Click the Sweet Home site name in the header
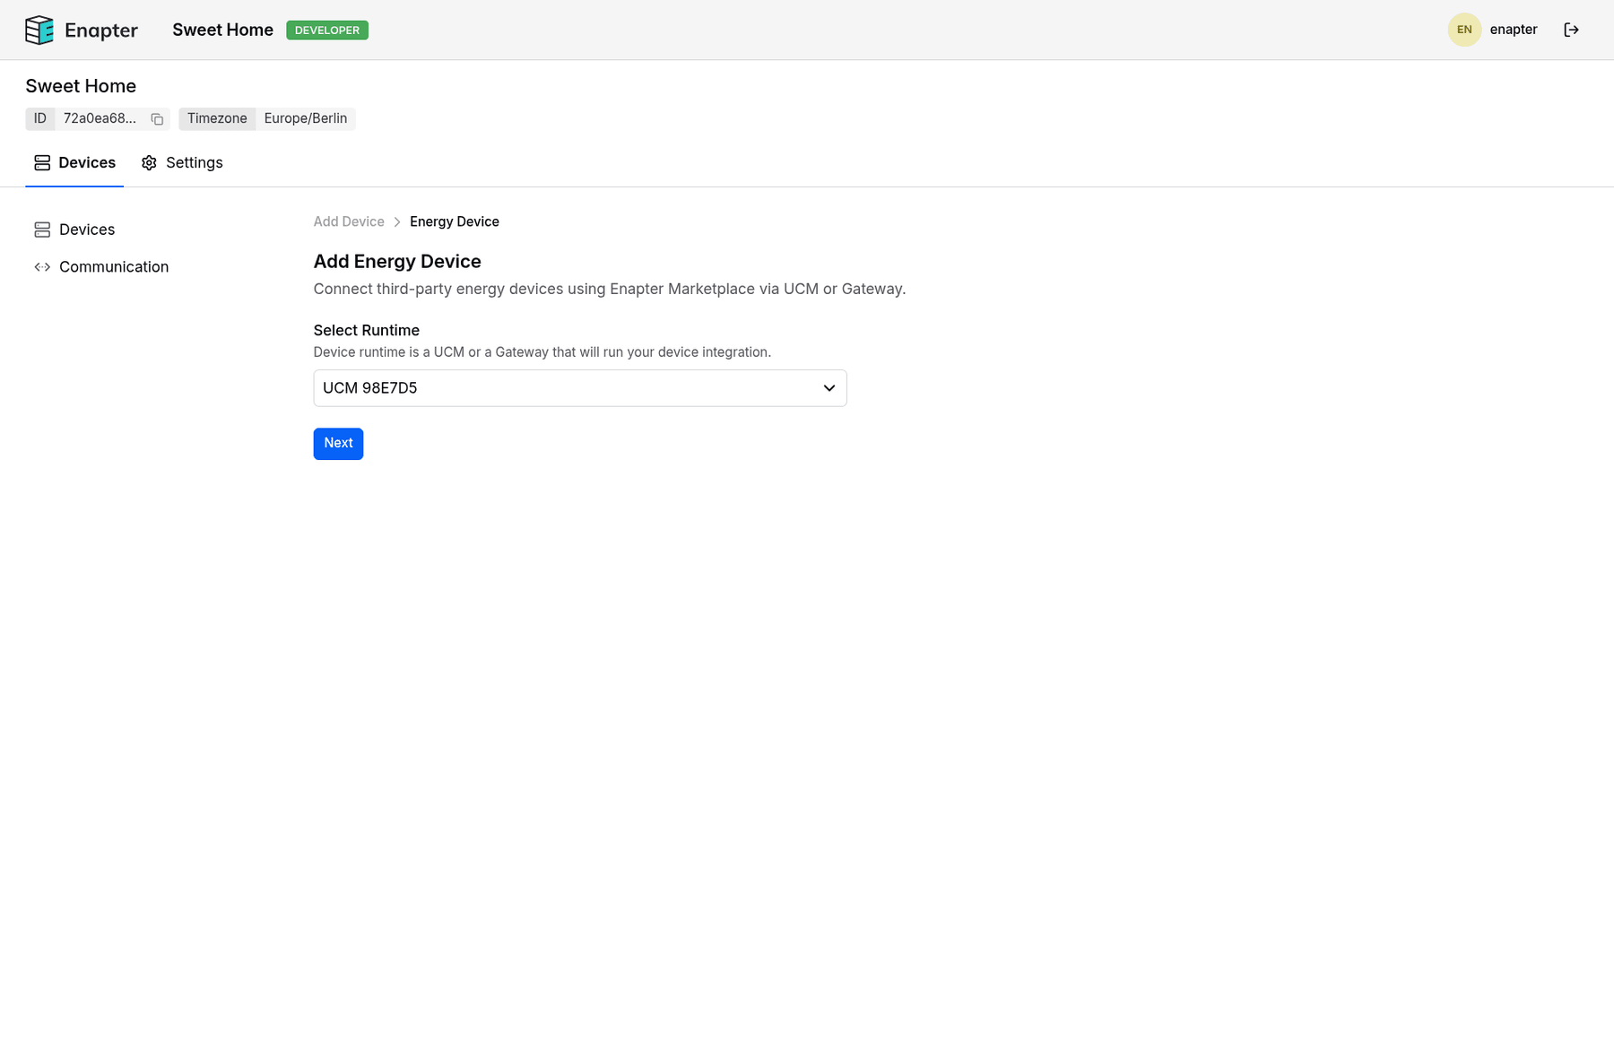Image resolution: width=1614 pixels, height=1049 pixels. click(222, 30)
